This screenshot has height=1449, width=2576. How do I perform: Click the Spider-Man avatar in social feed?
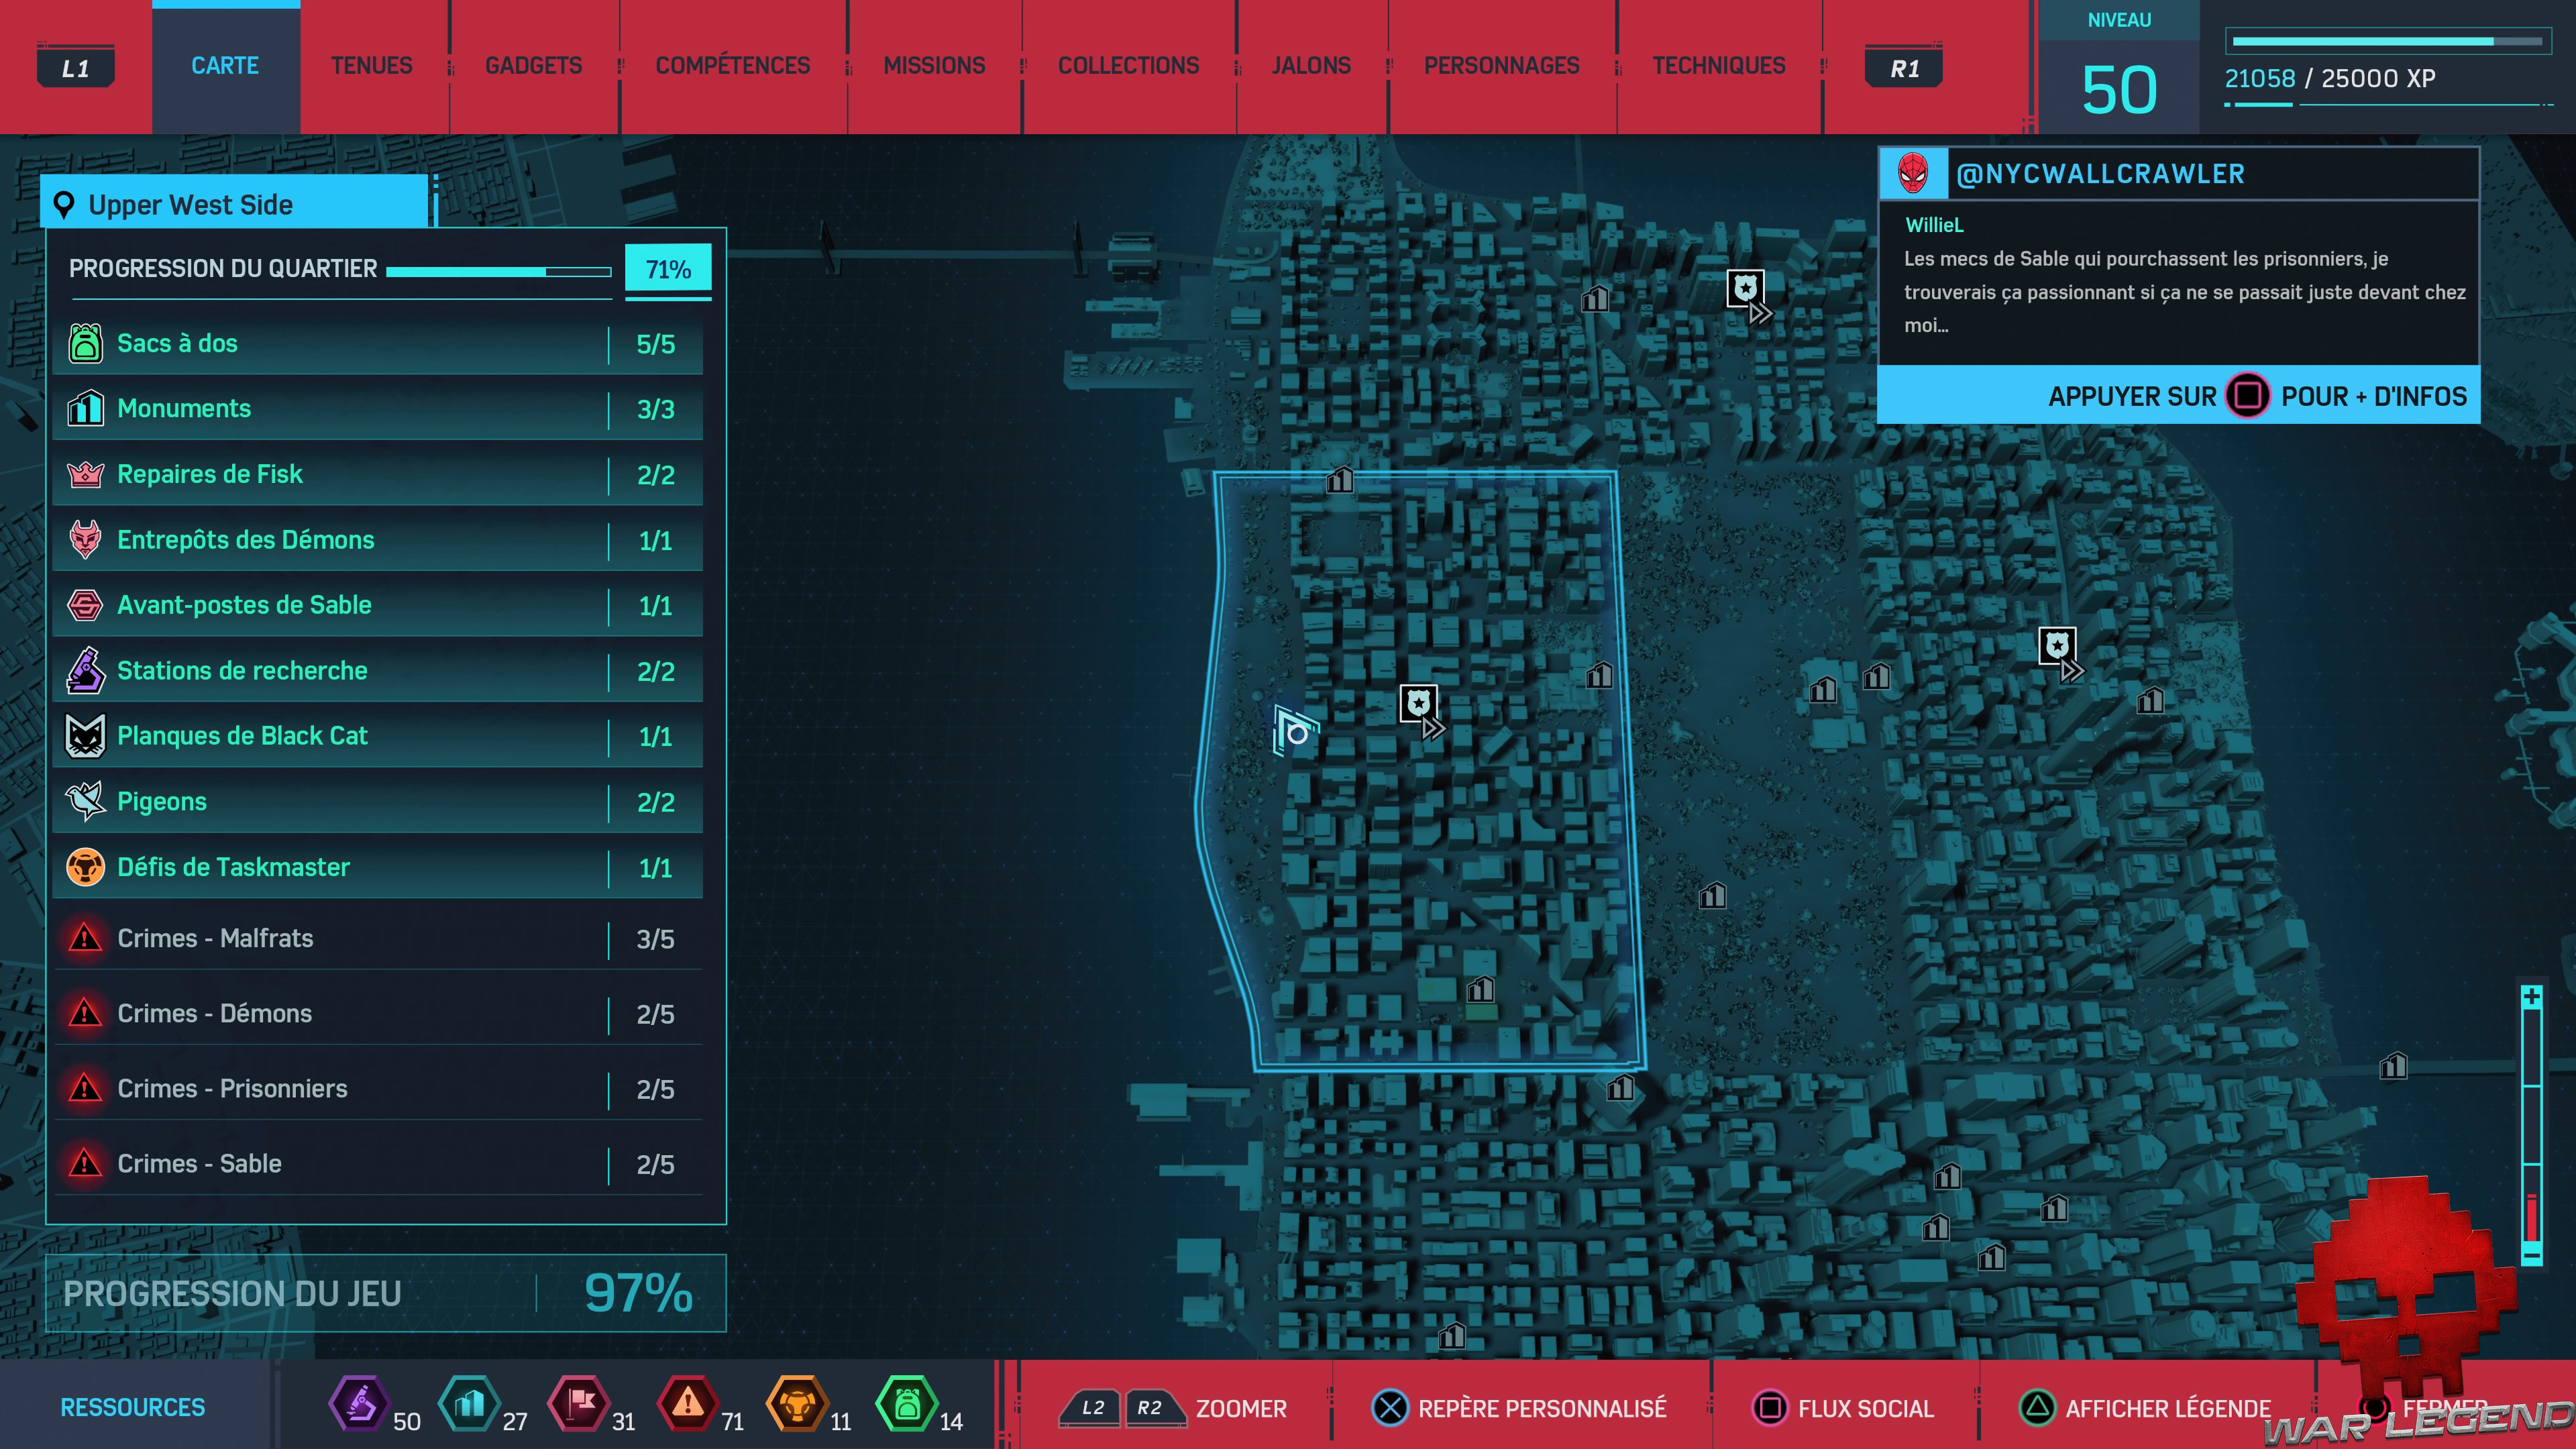pyautogui.click(x=1913, y=174)
